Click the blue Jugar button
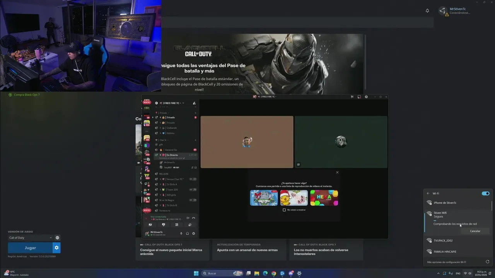 (30, 248)
